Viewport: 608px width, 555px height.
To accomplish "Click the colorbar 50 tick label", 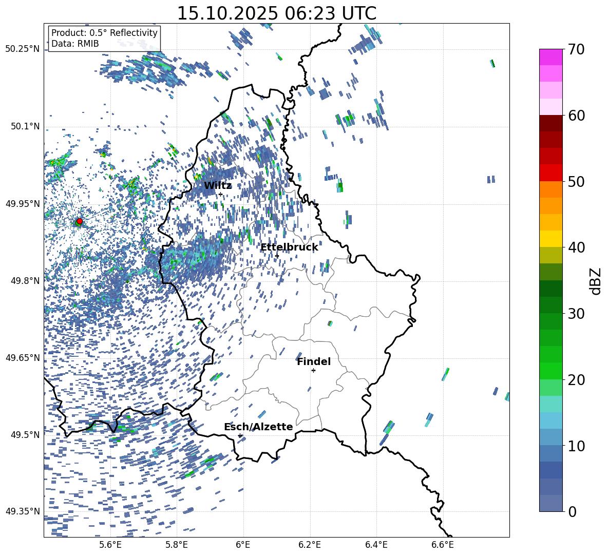I will coord(576,181).
